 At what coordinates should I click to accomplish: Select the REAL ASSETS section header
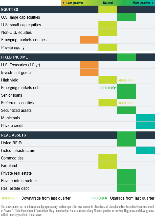[13, 135]
